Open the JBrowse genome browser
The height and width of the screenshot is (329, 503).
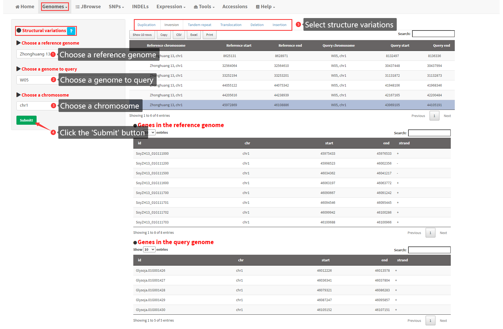click(x=88, y=7)
